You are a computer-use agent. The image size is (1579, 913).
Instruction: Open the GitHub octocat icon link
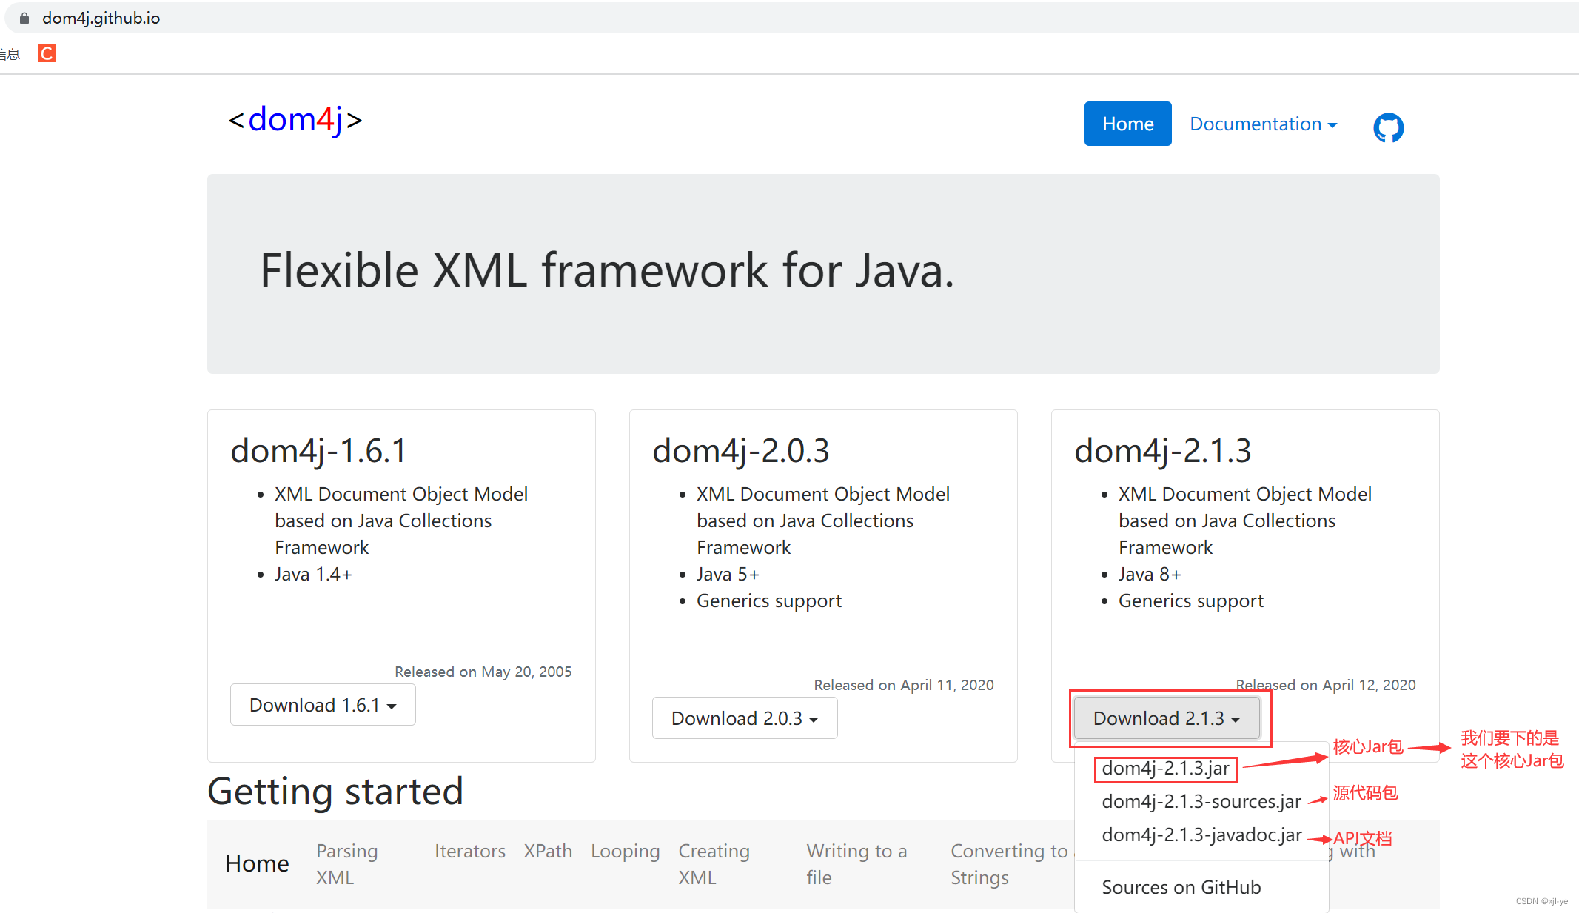point(1388,127)
